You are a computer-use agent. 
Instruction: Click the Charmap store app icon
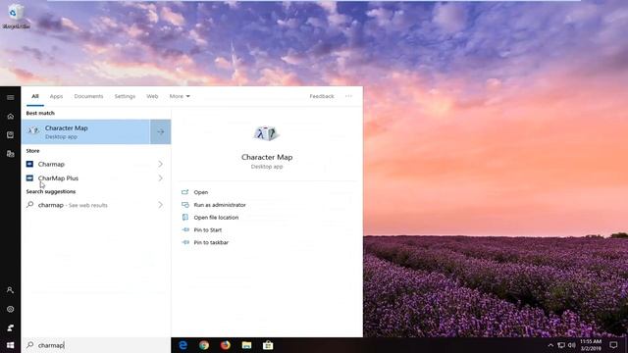[29, 164]
